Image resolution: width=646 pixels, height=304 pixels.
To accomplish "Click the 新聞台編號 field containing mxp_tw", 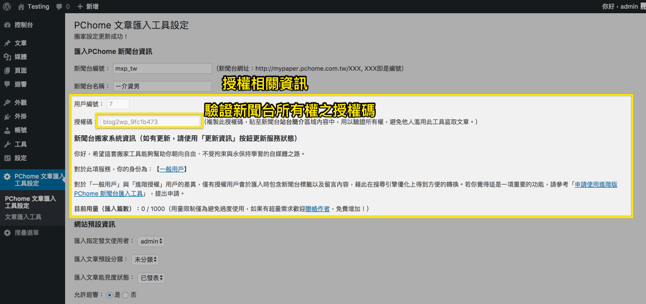I will (162, 69).
